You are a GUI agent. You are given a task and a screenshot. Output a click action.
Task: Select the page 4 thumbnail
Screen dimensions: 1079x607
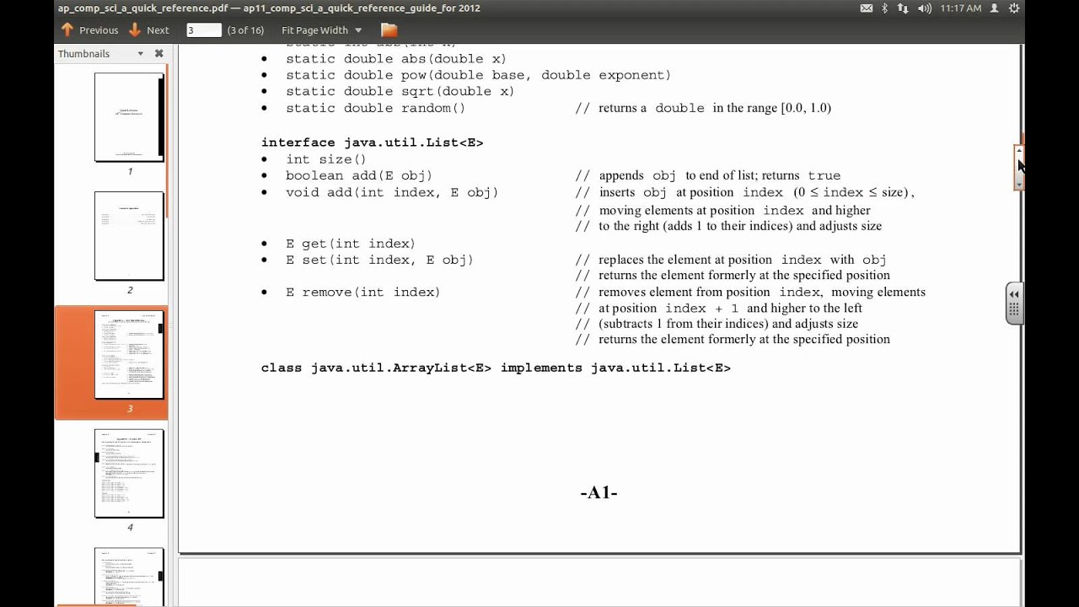129,474
